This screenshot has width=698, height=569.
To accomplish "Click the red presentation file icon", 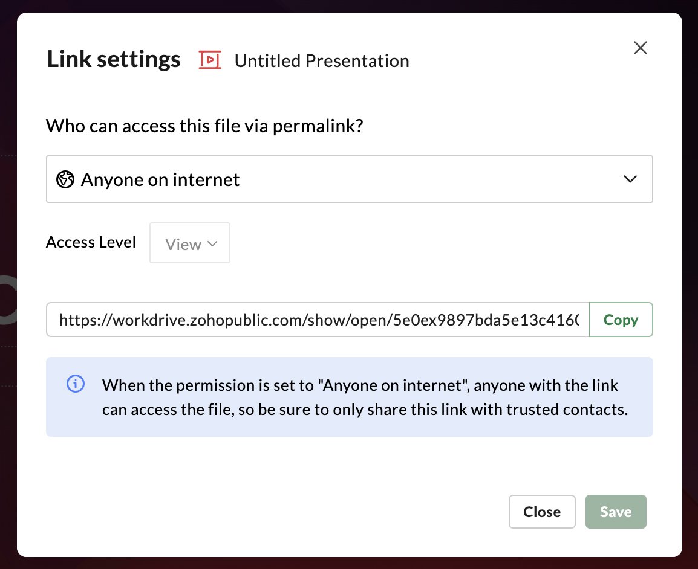I will (x=209, y=60).
